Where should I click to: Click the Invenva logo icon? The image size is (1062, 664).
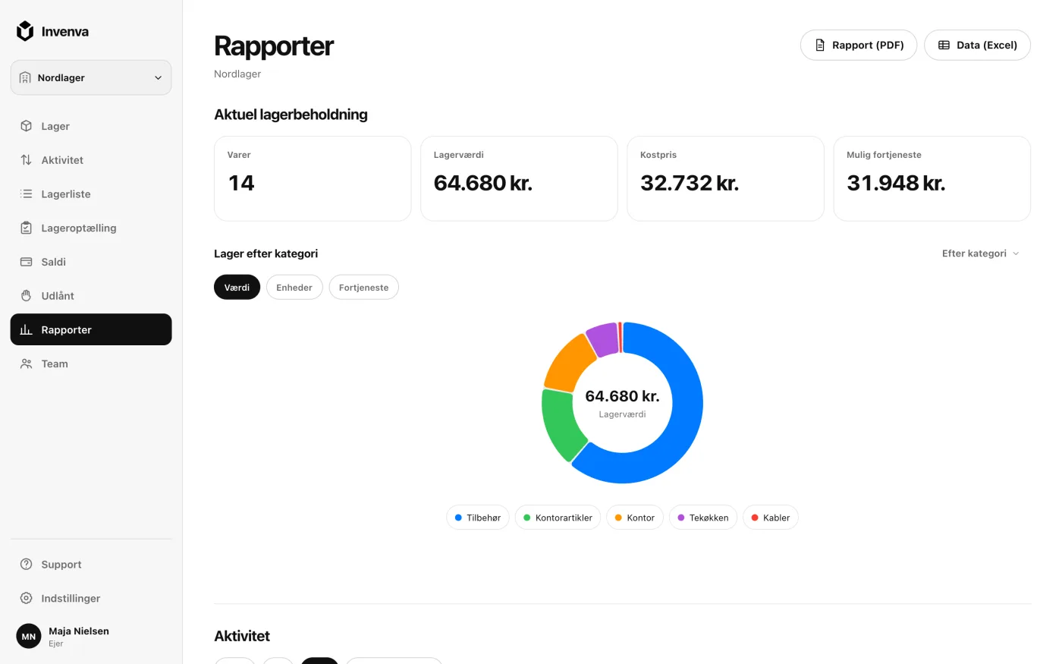25,31
